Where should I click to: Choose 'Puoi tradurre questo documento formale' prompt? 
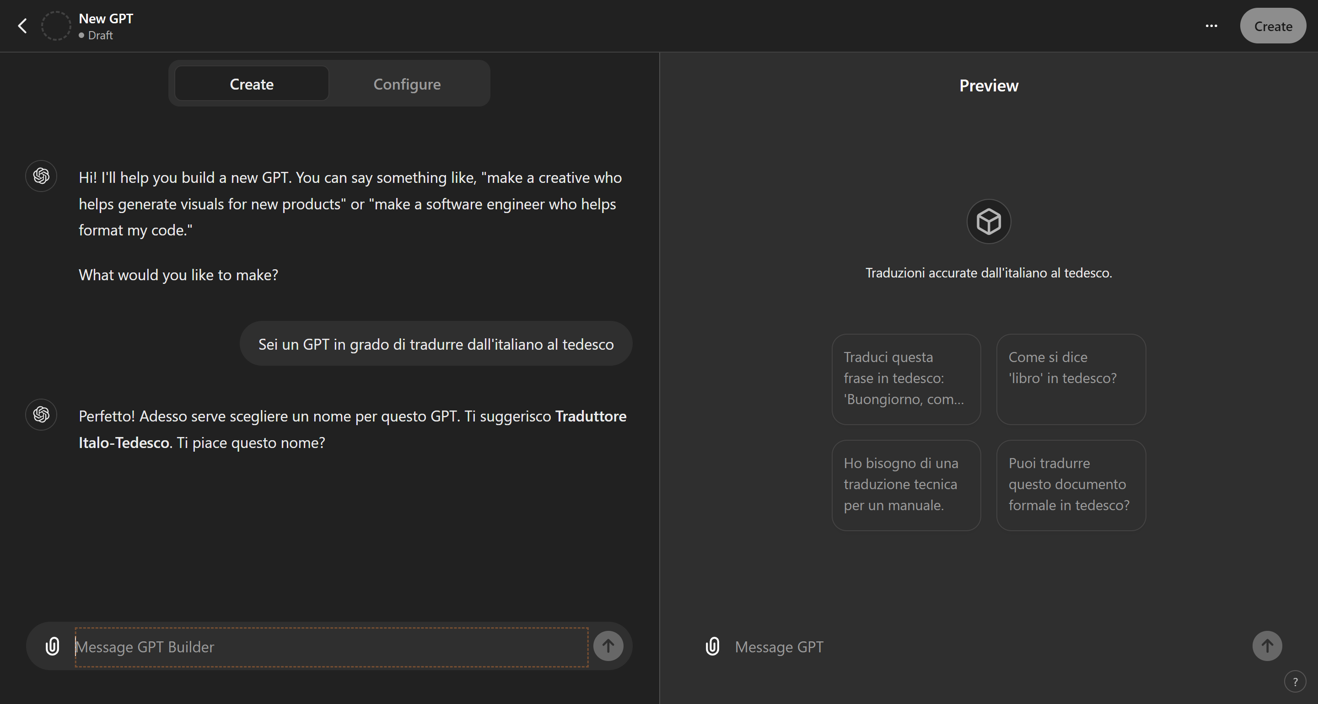click(x=1071, y=485)
